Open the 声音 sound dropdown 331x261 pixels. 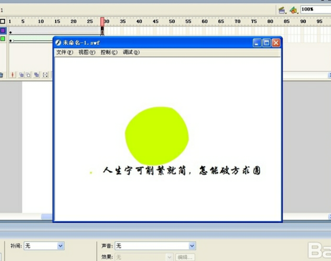click(x=155, y=246)
